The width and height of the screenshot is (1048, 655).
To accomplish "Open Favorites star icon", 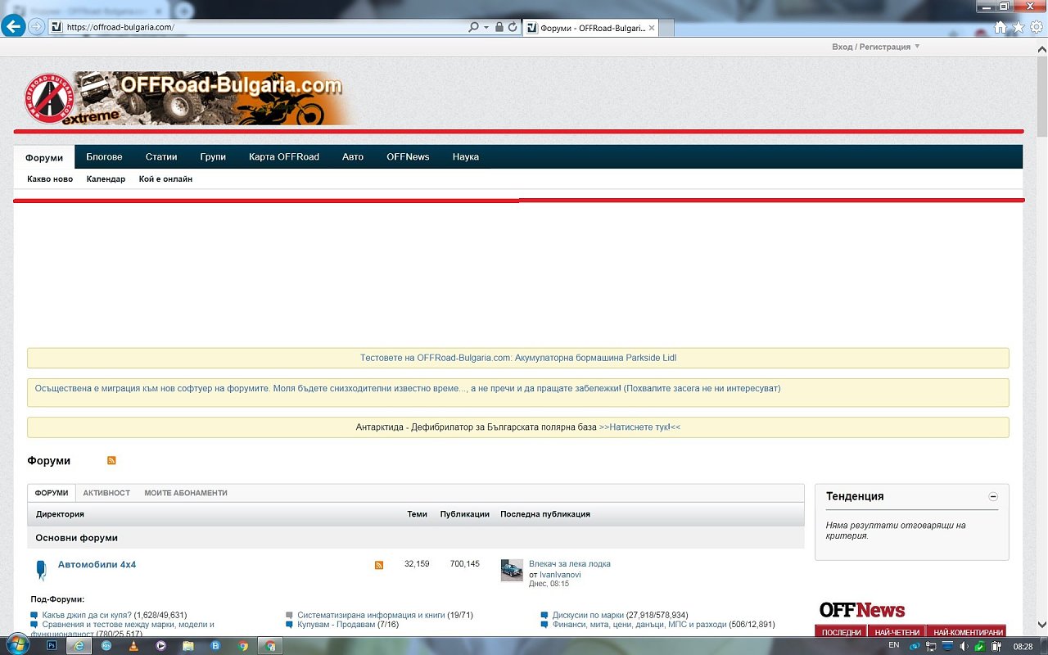I will (1019, 27).
